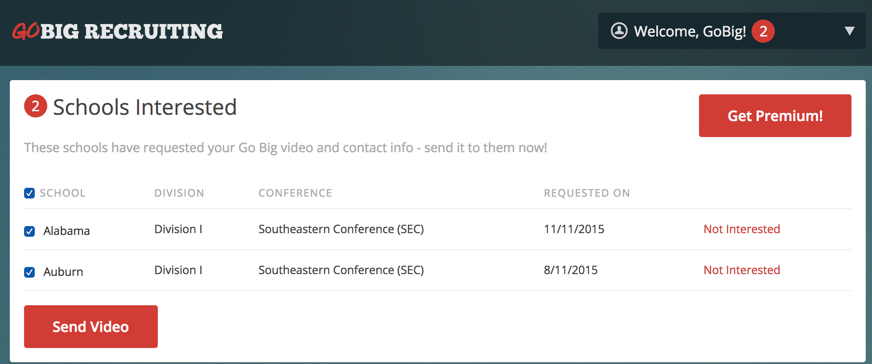Open the Welcome, GoBig! account menu
Screen dimensions: 872x364
(x=732, y=31)
